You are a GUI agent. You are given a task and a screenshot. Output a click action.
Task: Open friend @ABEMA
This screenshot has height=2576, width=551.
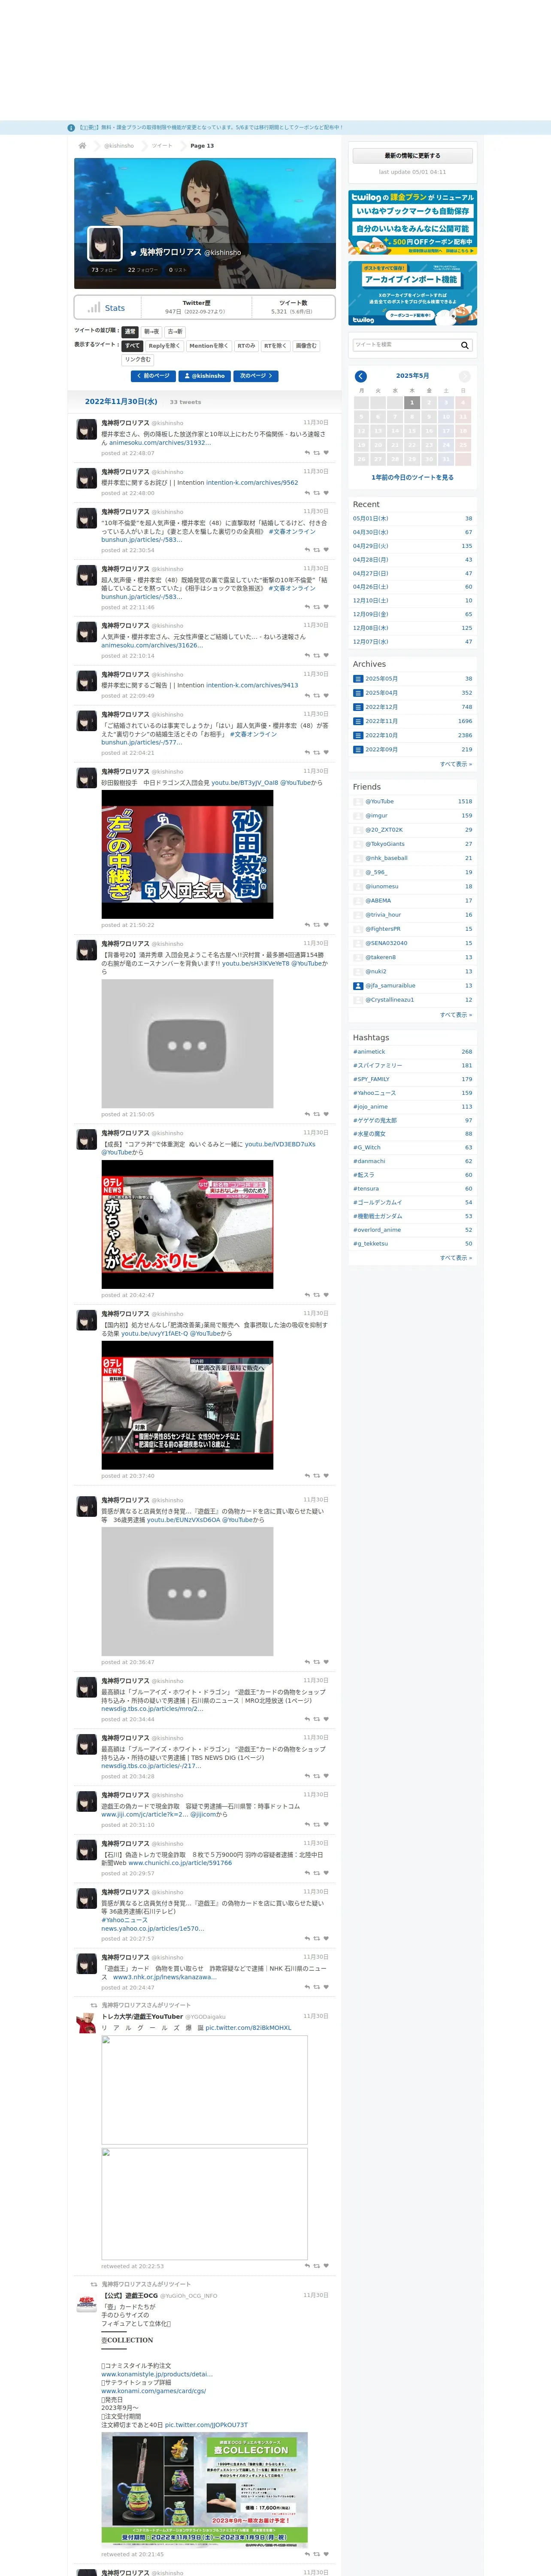(378, 901)
